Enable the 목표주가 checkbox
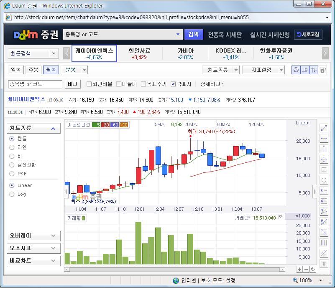This screenshot has height=288, width=335. click(143, 84)
